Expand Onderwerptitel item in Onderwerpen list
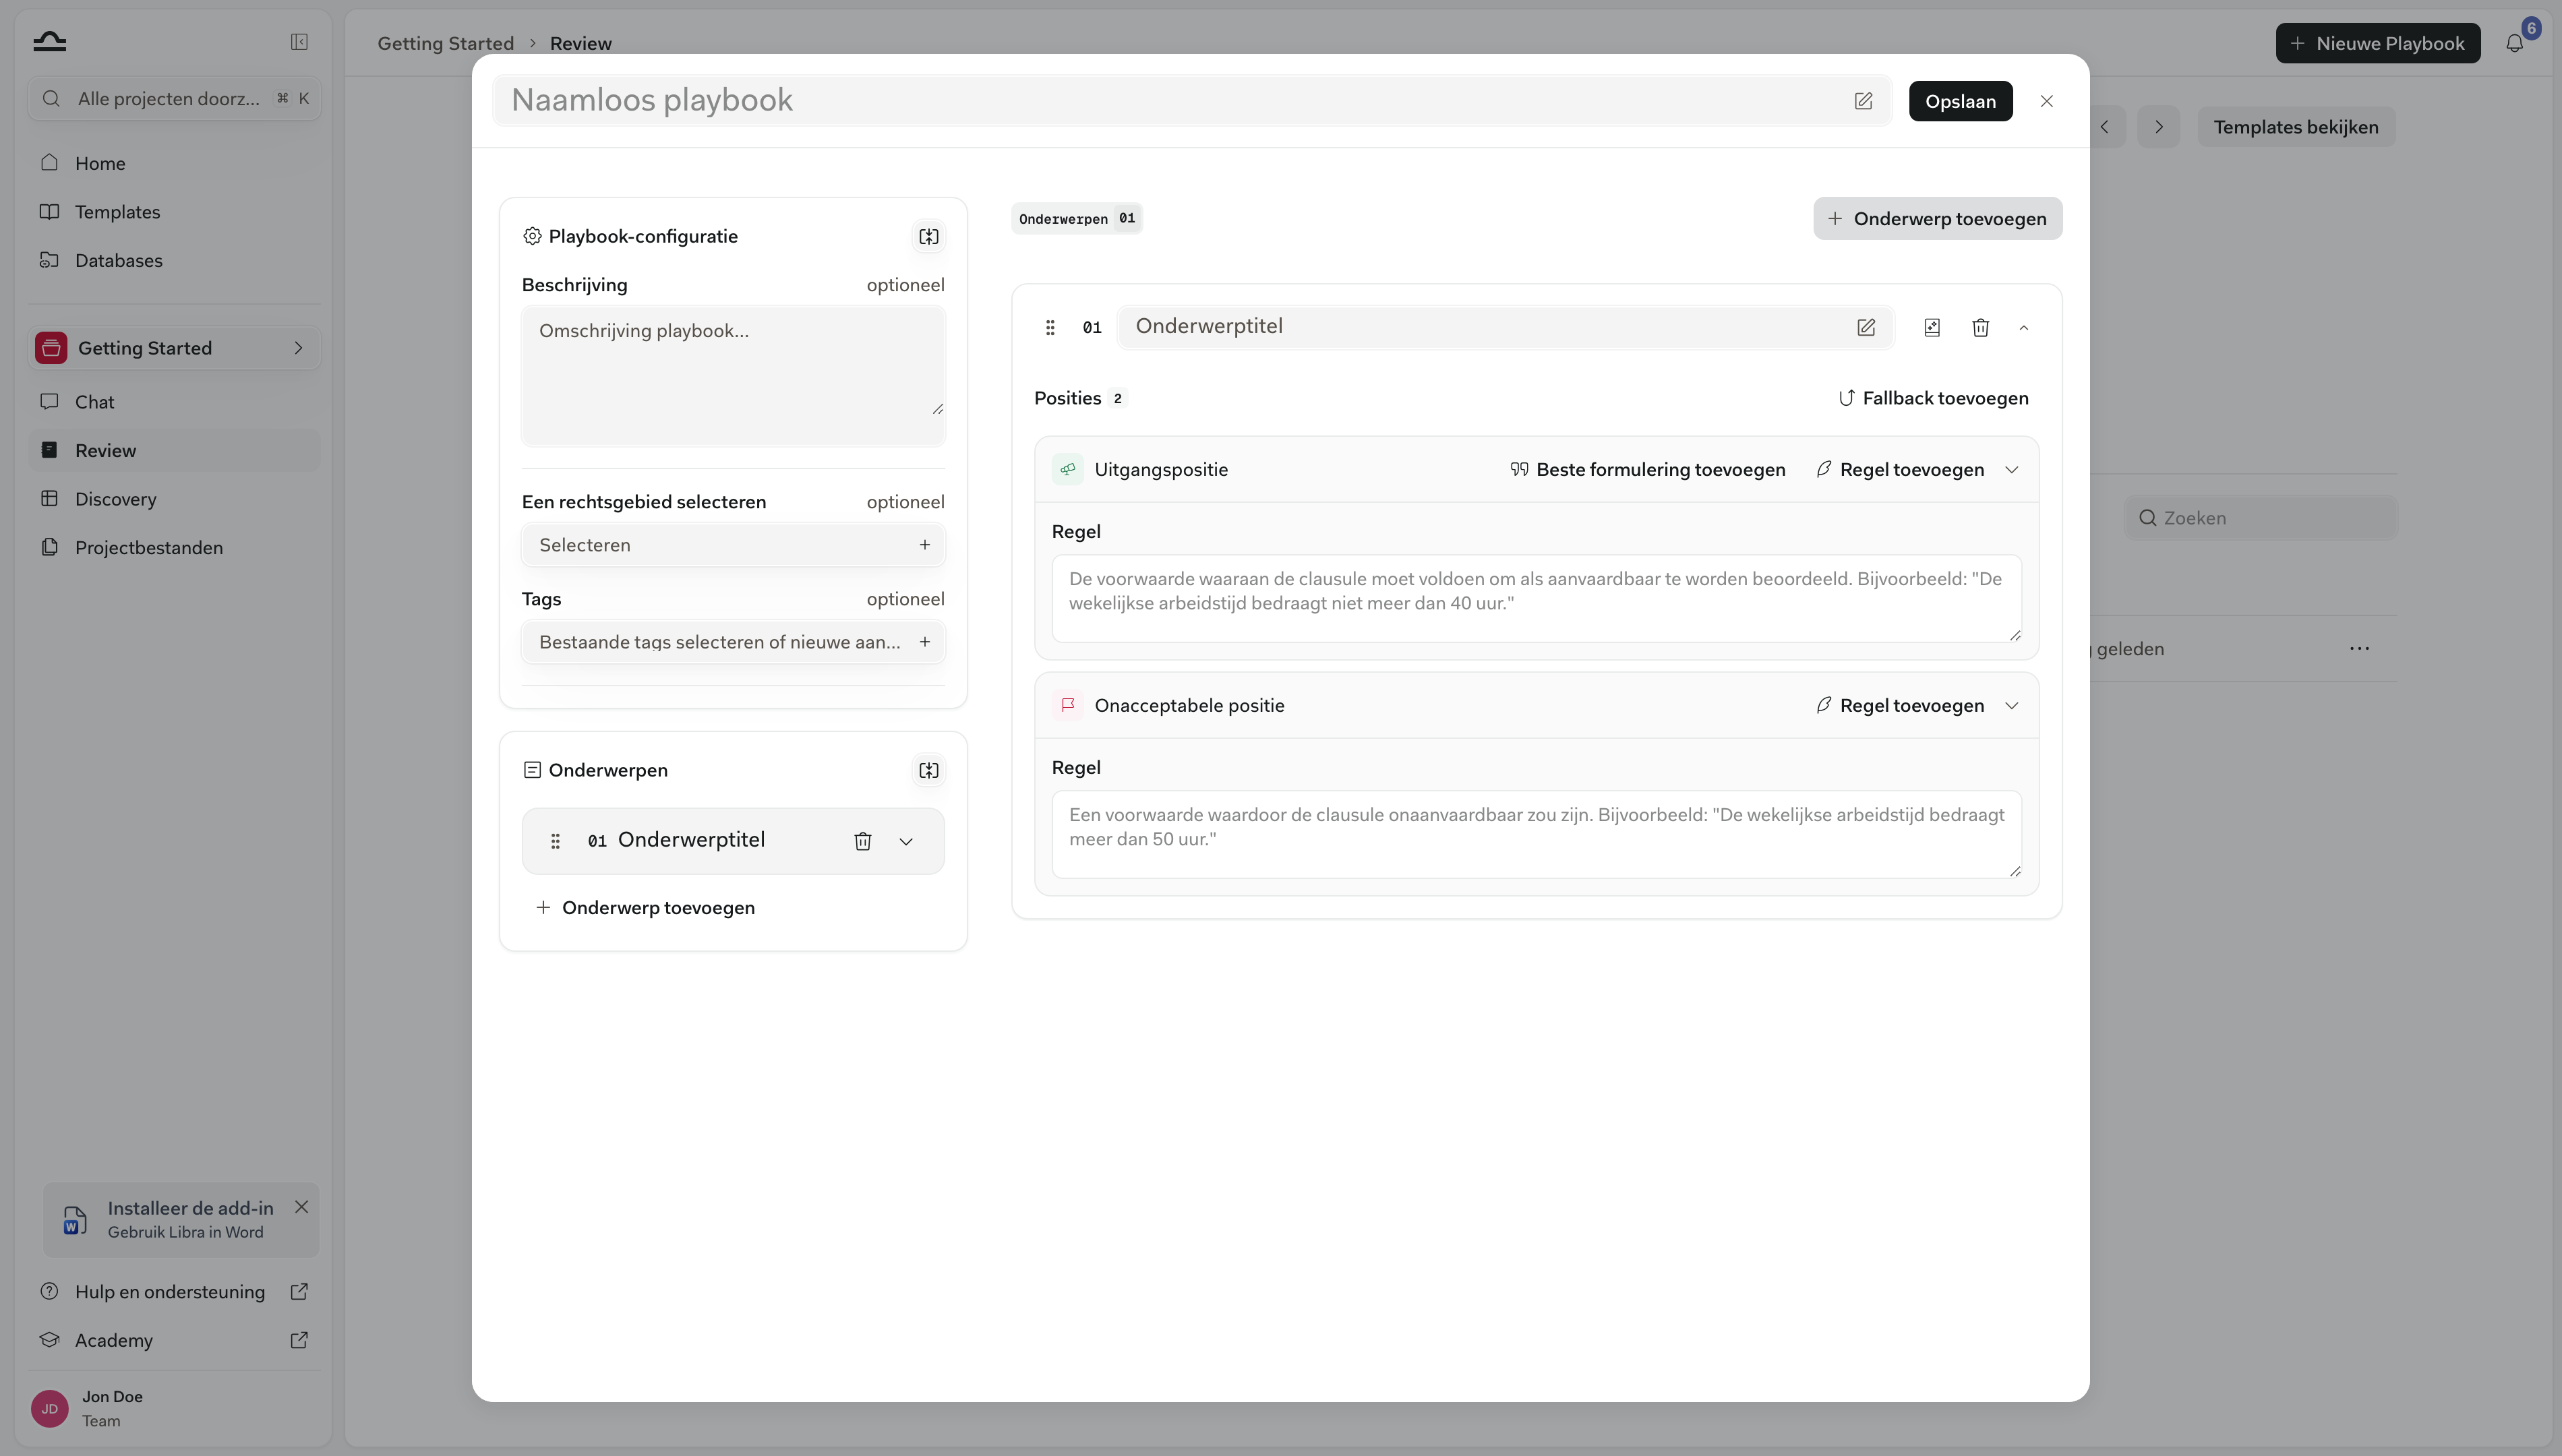 click(x=906, y=841)
